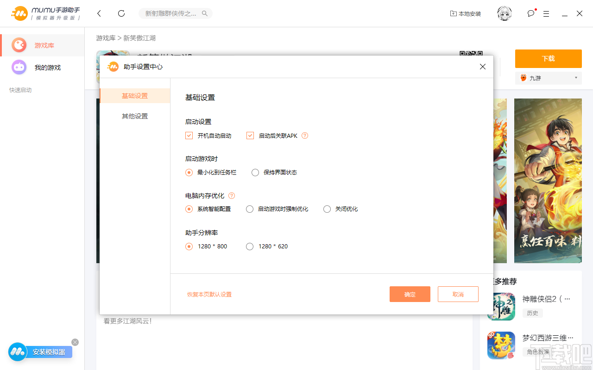Click the help icon beside 电脑内存优化

click(x=231, y=196)
